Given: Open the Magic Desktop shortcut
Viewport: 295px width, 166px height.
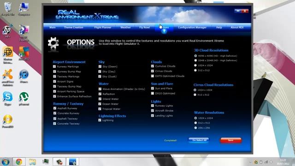Looking at the screenshot, I should pyautogui.click(x=24, y=33).
